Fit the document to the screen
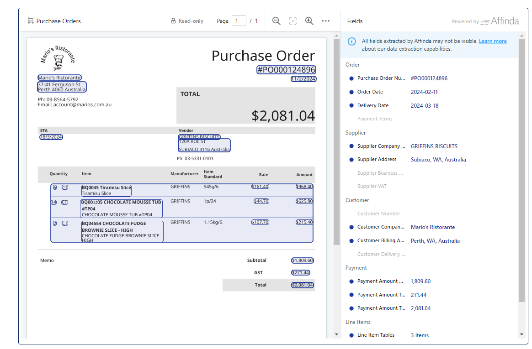 [293, 21]
